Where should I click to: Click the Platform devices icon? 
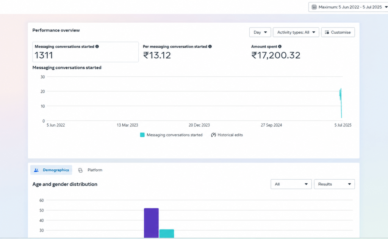[x=80, y=170]
